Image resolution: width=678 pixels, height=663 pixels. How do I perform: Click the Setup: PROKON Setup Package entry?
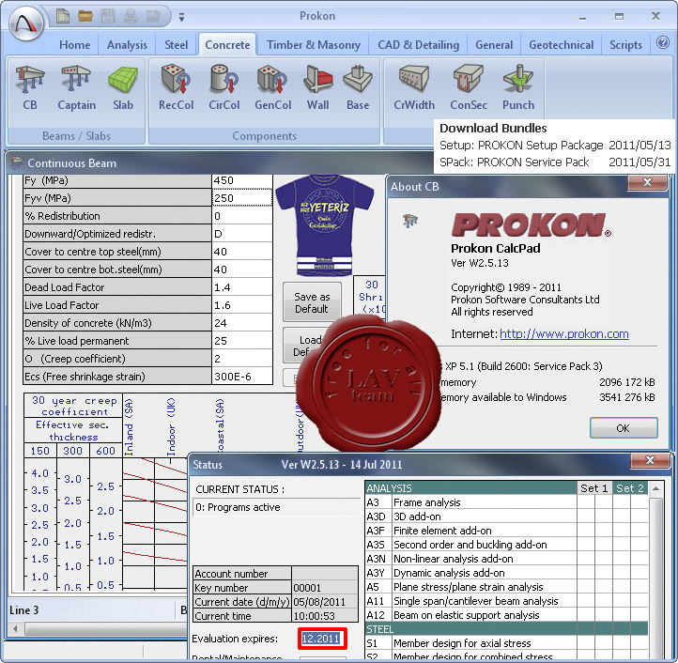[x=555, y=145]
